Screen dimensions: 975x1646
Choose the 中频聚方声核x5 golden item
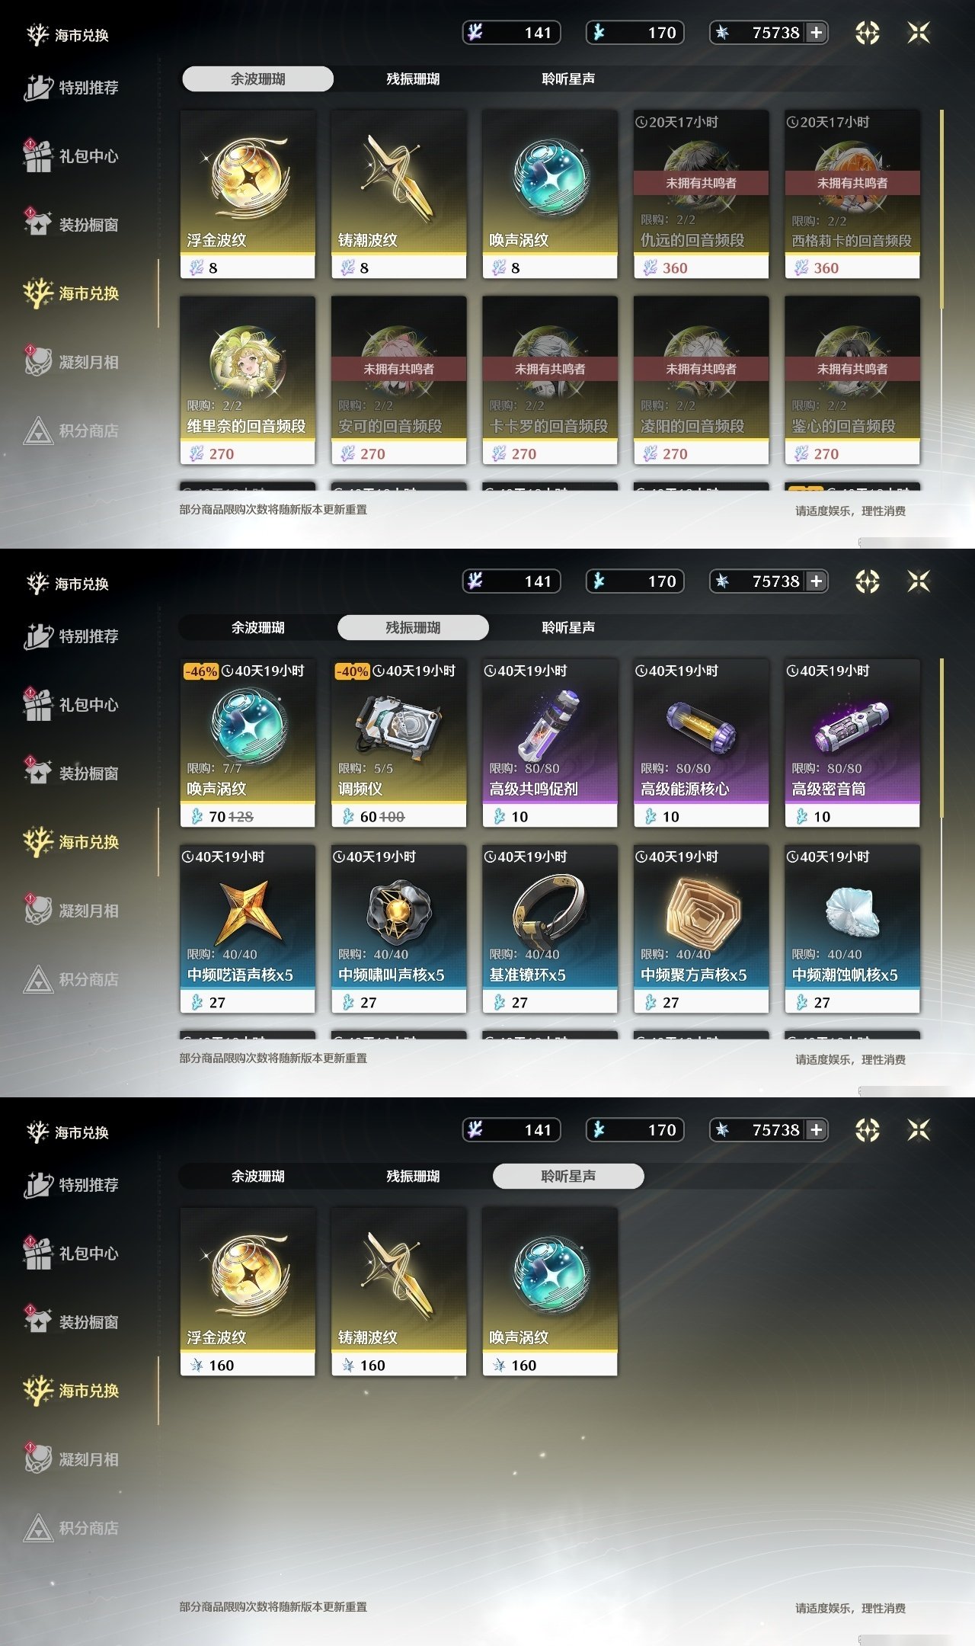click(701, 929)
